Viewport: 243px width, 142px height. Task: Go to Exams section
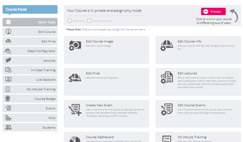pyautogui.click(x=30, y=108)
